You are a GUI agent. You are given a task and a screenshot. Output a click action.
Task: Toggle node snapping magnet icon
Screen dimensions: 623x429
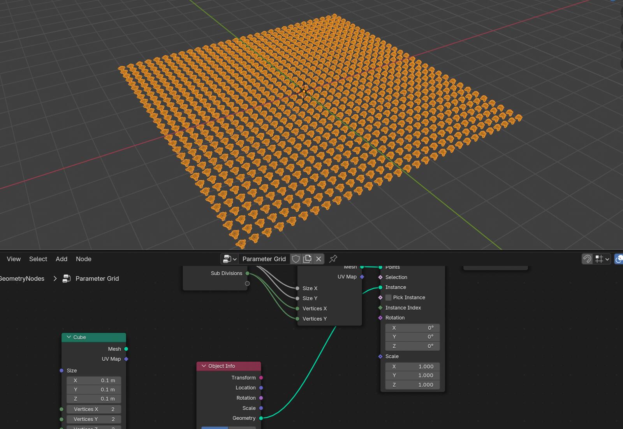pyautogui.click(x=587, y=259)
